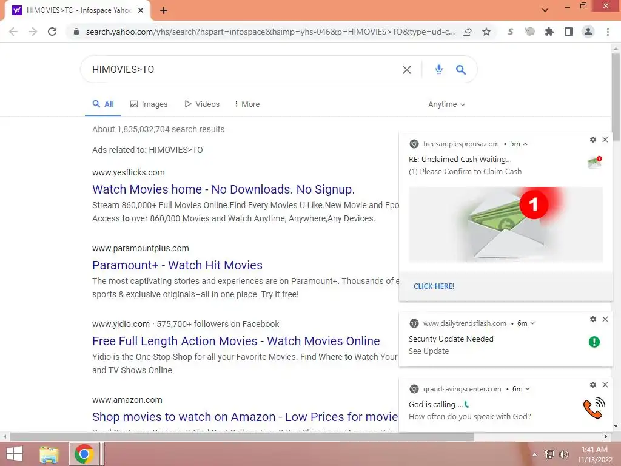Dismiss the grandsavingscenter.com notification

point(605,384)
